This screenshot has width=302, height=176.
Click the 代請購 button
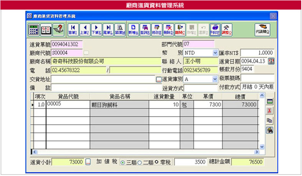262,30
